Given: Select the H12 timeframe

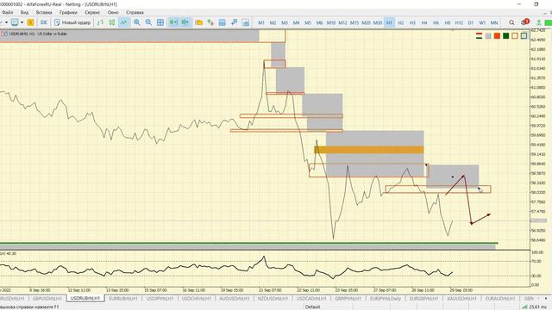Looking at the screenshot, I should tap(459, 22).
